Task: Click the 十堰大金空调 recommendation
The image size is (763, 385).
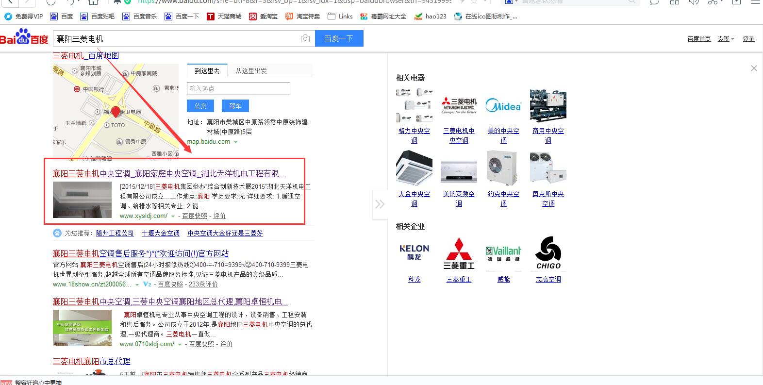Action: [161, 233]
